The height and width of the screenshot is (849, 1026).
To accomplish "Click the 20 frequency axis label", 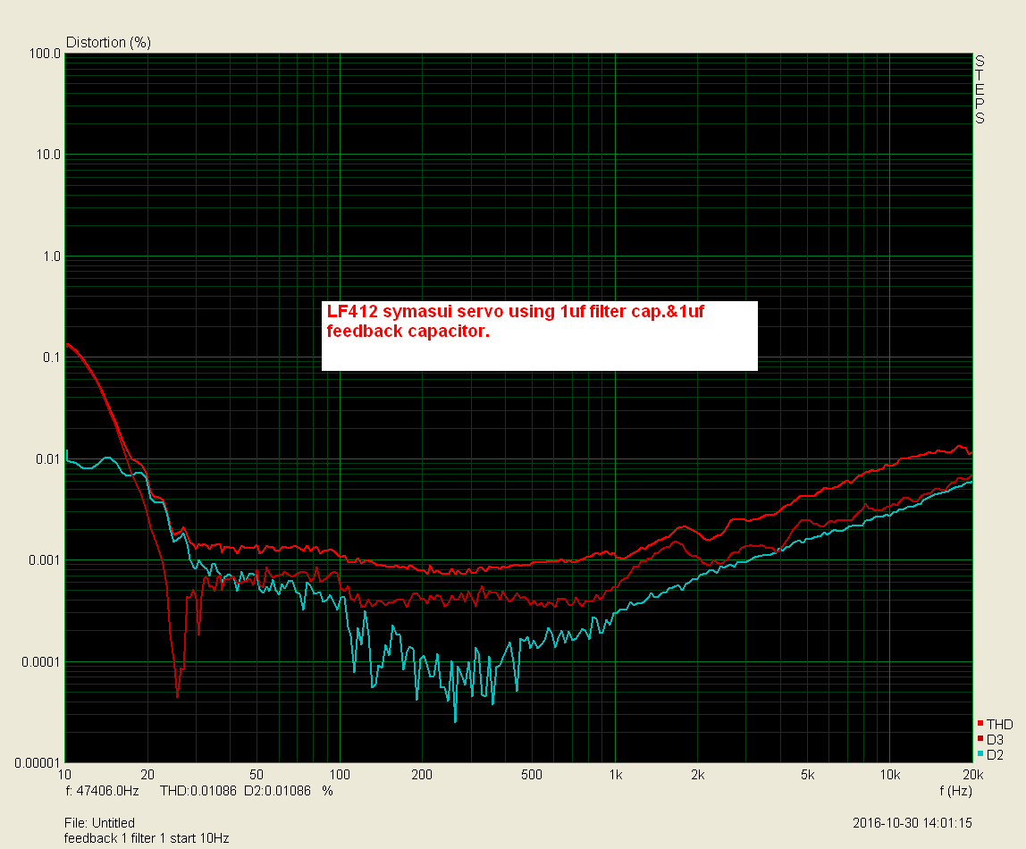I will click(x=147, y=775).
